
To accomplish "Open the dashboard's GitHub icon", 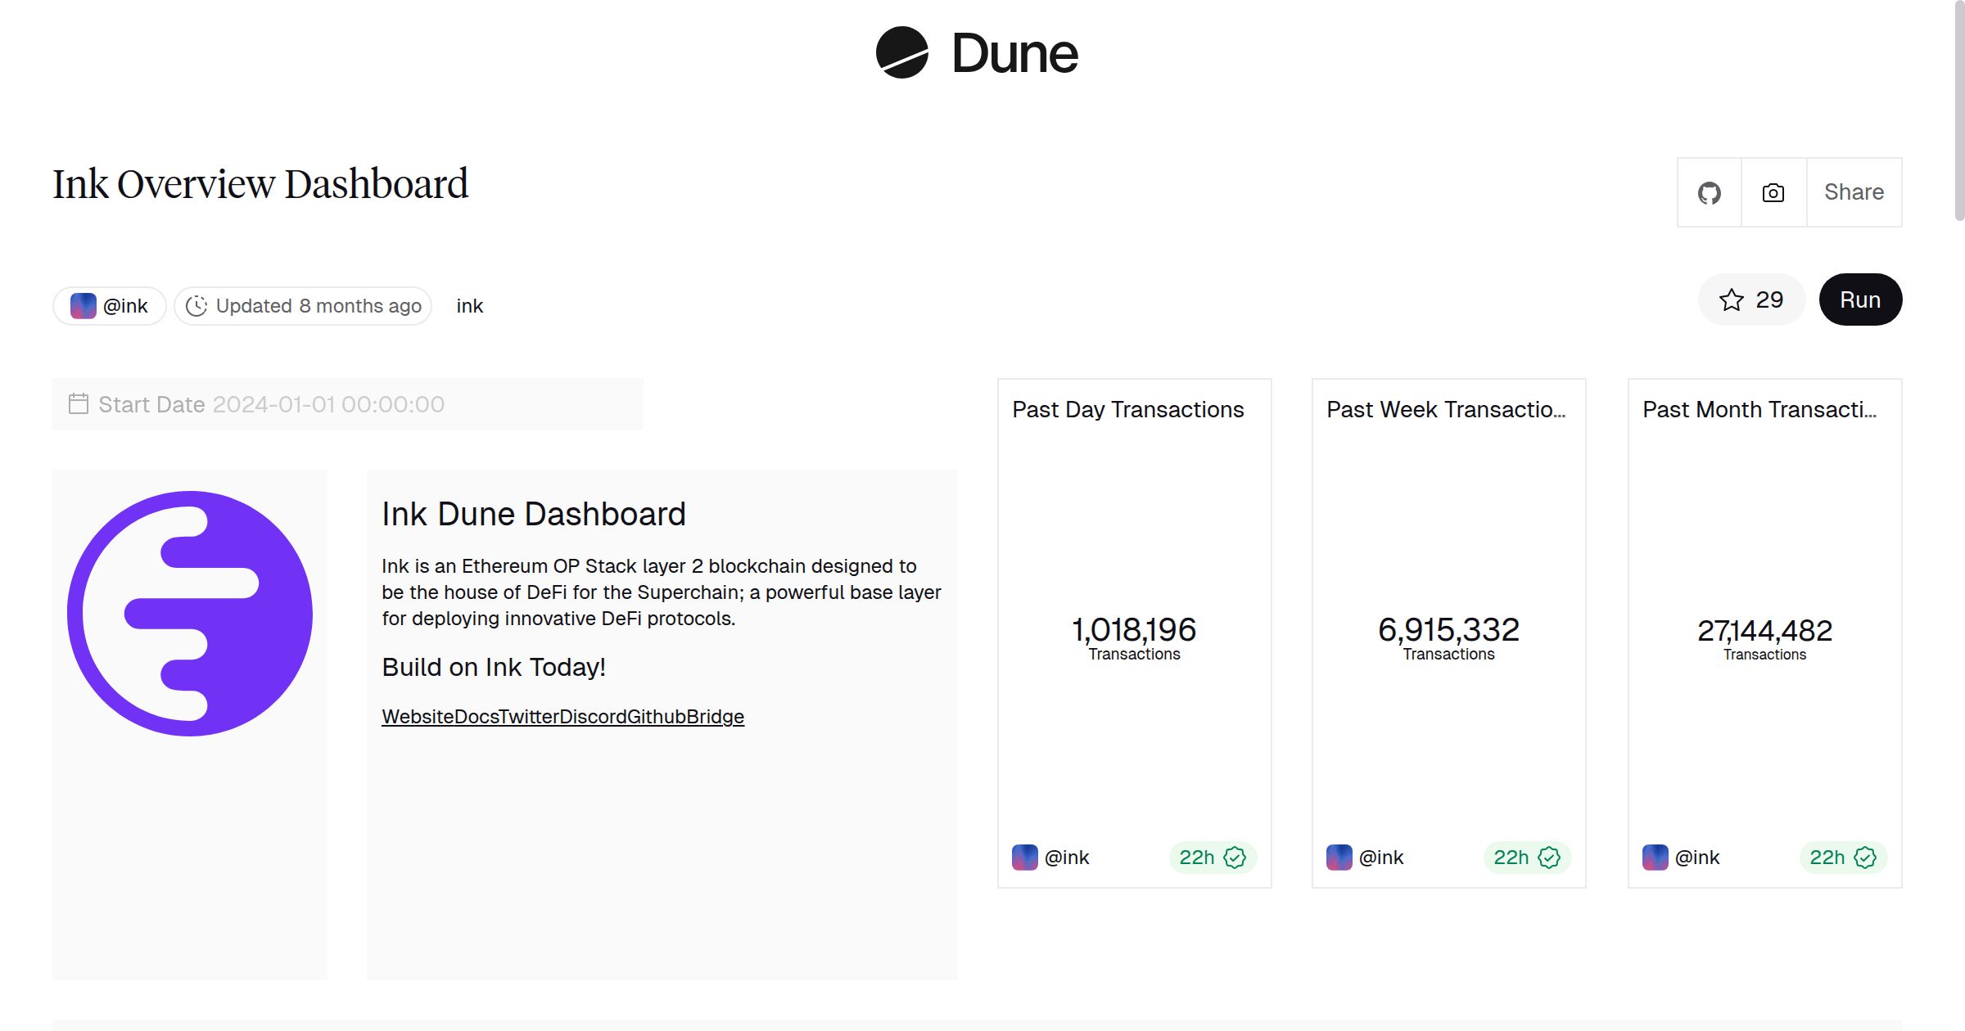I will (1709, 191).
